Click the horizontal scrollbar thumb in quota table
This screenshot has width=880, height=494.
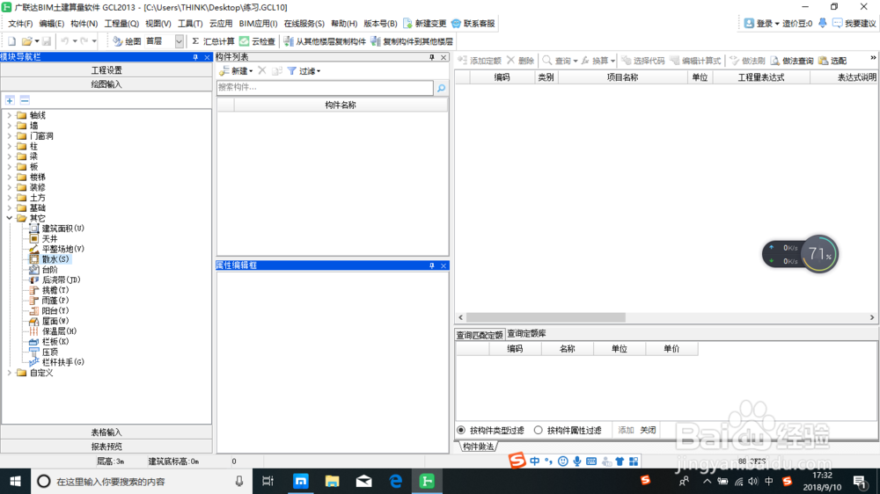point(546,317)
